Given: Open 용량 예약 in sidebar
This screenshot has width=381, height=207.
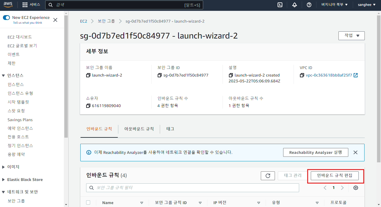Looking at the screenshot, I should point(16,154).
